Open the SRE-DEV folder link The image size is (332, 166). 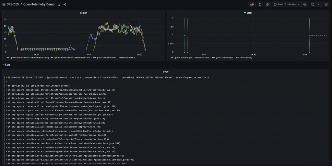click(x=13, y=4)
